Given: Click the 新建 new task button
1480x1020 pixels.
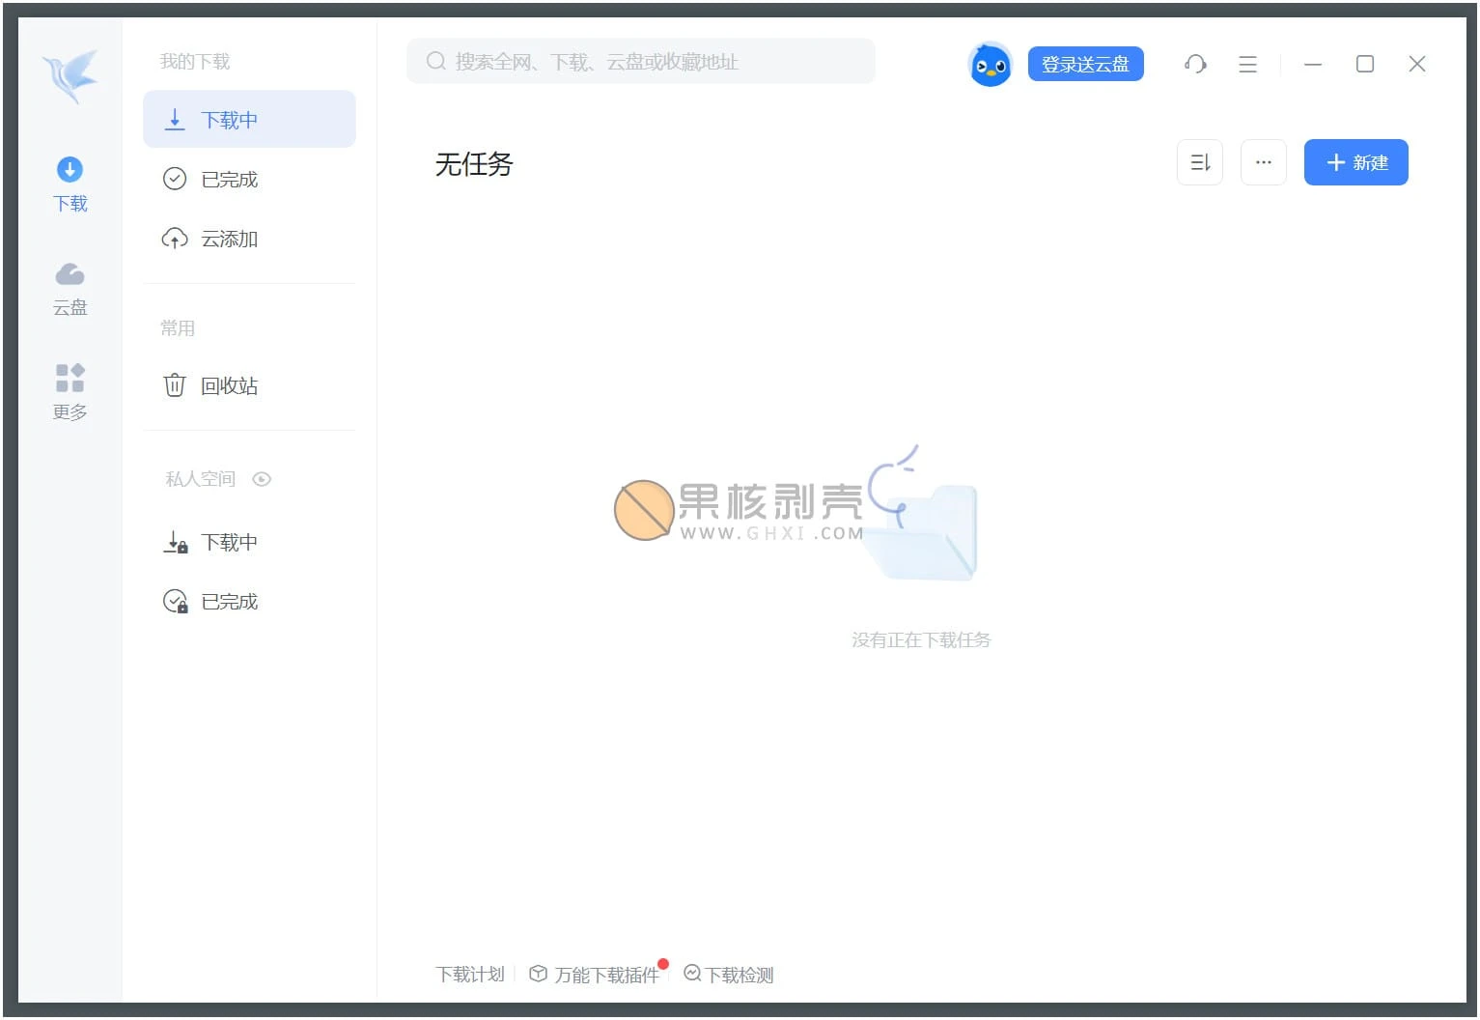Looking at the screenshot, I should pos(1355,162).
